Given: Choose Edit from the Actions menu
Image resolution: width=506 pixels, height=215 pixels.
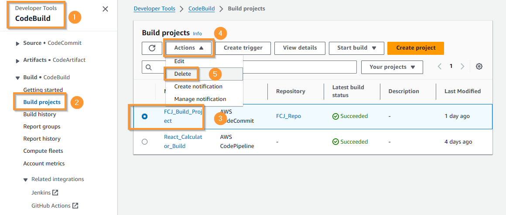Looking at the screenshot, I should [x=204, y=61].
